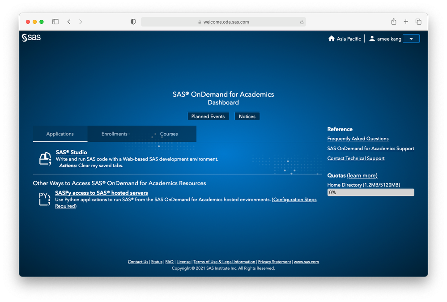
Task: Open SAS OnDemand for Academics Support link
Action: coord(370,149)
